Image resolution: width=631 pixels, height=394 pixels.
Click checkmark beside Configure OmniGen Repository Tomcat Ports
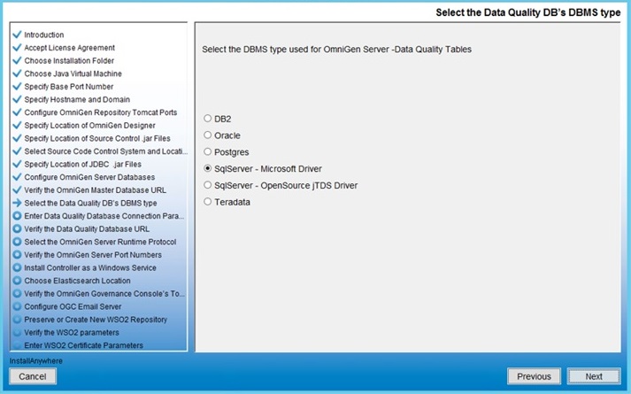(17, 112)
